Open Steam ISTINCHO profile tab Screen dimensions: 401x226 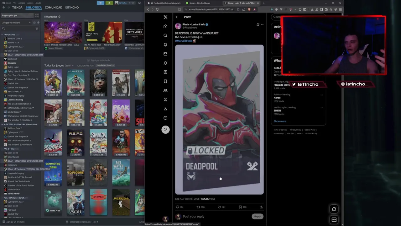[x=72, y=7]
